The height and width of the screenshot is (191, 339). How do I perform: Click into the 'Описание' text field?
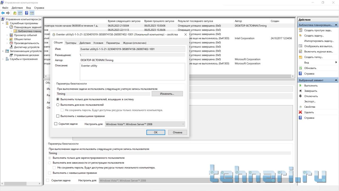click(132, 72)
